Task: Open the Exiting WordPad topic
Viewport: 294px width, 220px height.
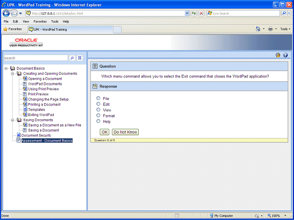Action: coord(41,115)
